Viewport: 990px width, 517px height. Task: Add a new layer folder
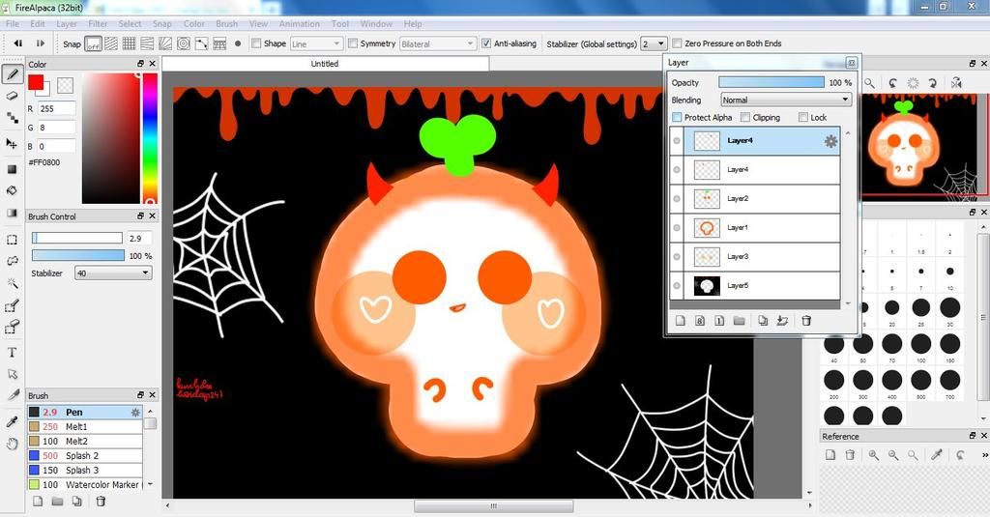click(x=740, y=321)
